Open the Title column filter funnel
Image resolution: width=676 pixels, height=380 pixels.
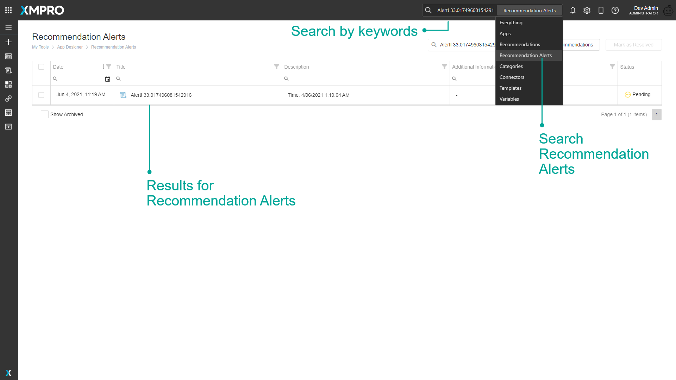pyautogui.click(x=276, y=66)
